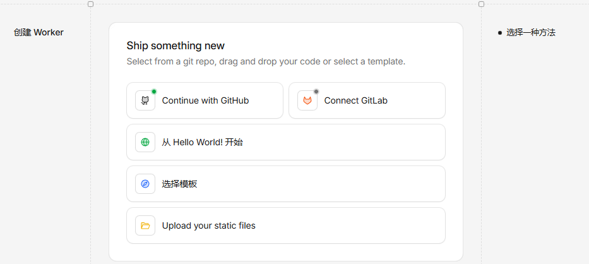Click the orange GitLab fox icon
589x264 pixels.
pos(307,100)
